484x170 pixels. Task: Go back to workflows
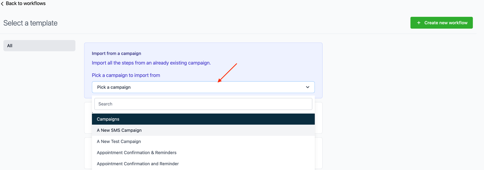point(25,4)
